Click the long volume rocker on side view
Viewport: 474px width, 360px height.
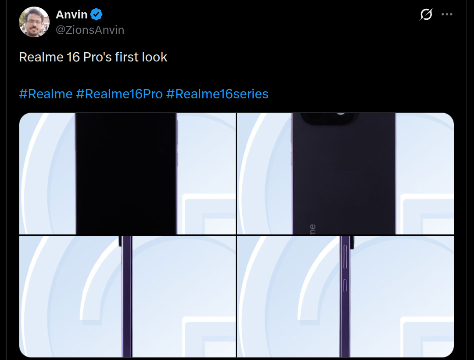point(345,258)
